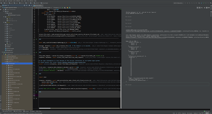Run the cell at line 121 gutter arrow
Screen dimensions: 212x114
pos(36,74)
